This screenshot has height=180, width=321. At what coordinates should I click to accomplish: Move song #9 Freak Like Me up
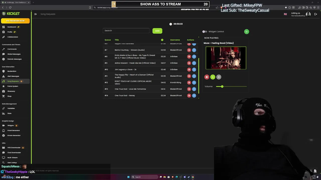[x=194, y=63]
